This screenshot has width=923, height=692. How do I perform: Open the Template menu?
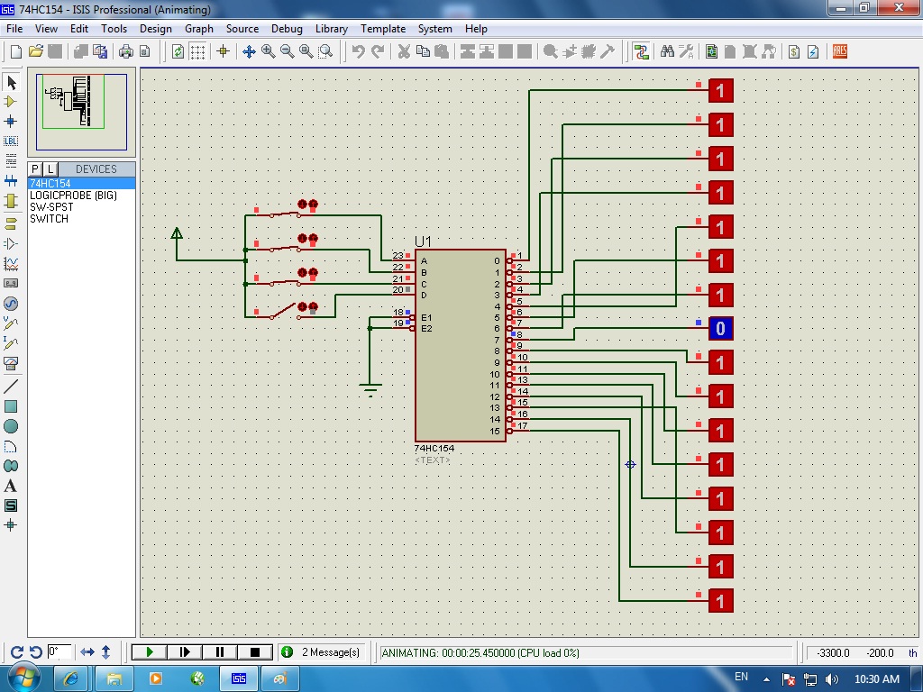(x=382, y=29)
